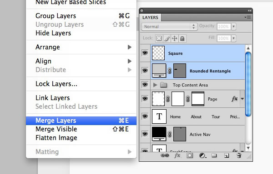The image size is (273, 174).
Task: Open the Opacity value dropdown arrow
Action: point(234,27)
